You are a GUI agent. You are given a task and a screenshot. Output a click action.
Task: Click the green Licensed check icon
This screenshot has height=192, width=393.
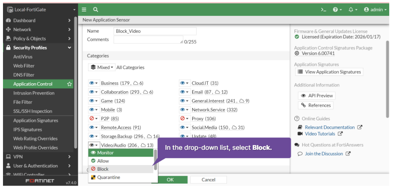pyautogui.click(x=297, y=37)
